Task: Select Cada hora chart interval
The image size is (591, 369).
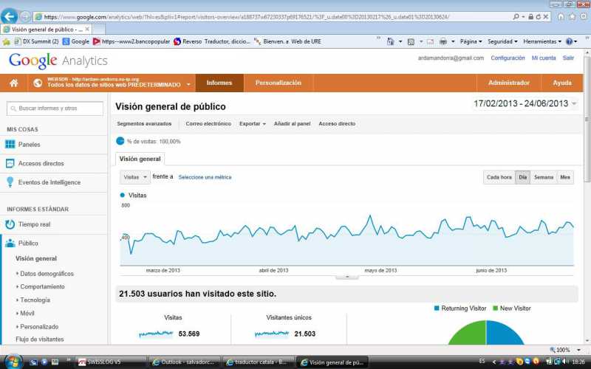Action: coord(499,177)
